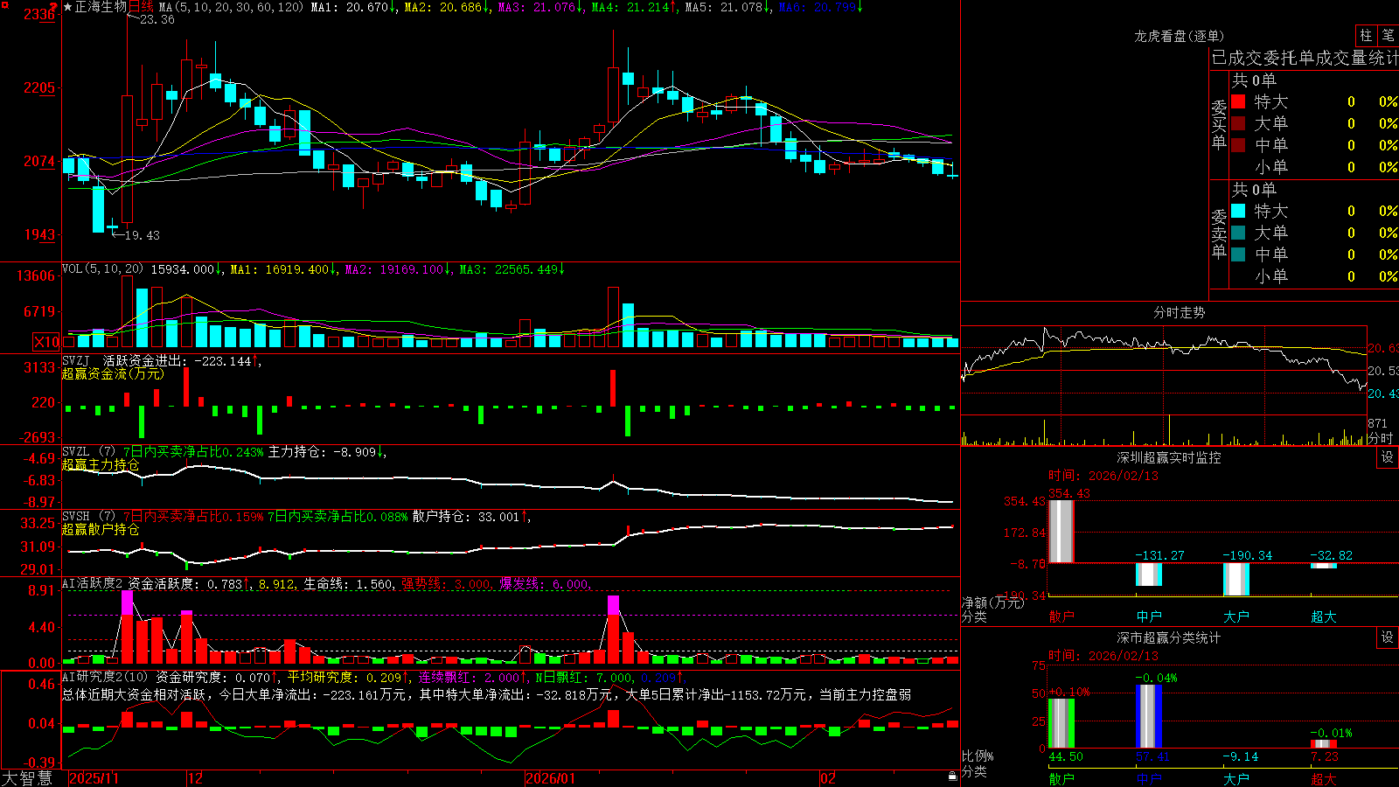Click the star icon before 正海生物

point(68,7)
